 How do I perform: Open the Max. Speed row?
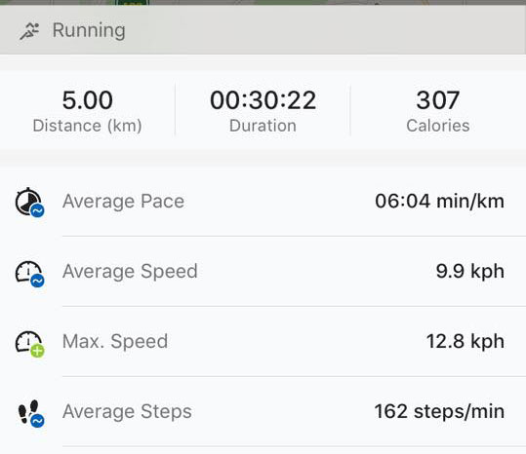pos(263,342)
